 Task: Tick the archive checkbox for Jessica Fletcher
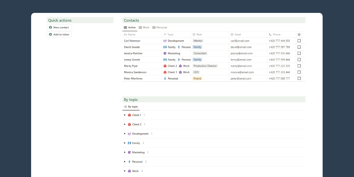pos(299,53)
